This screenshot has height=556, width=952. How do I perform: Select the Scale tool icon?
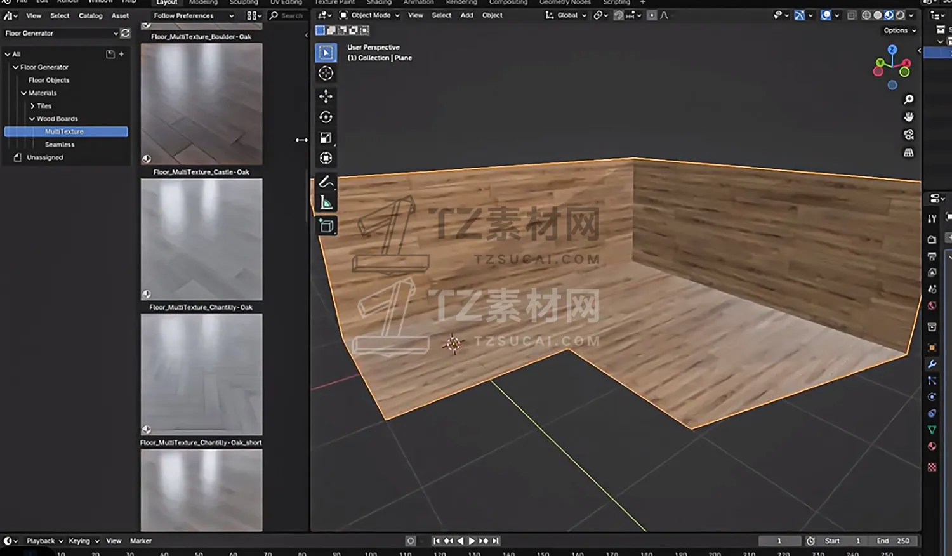[x=326, y=138]
